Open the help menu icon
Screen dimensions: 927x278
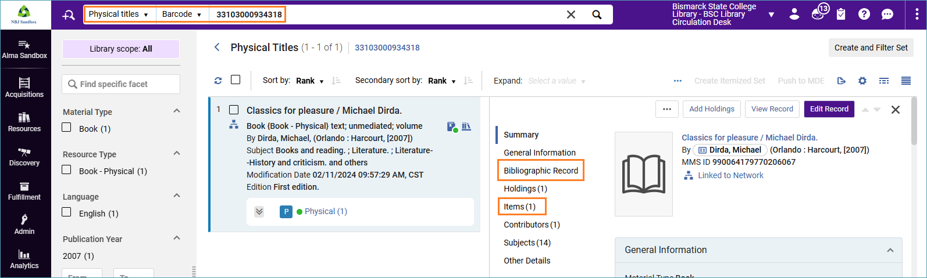point(864,14)
